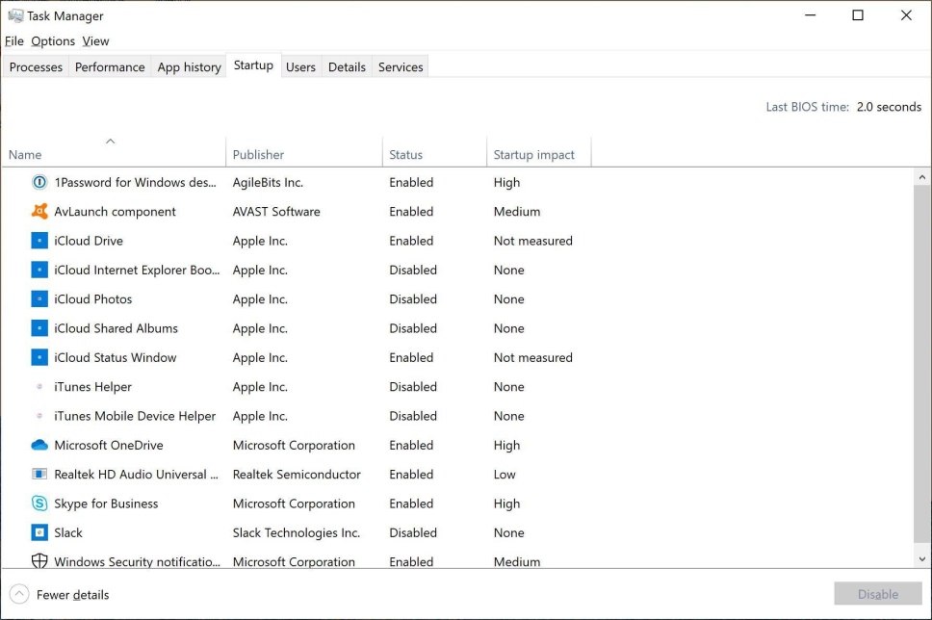Click the vertical scrollbar thumb
Viewport: 932px width, 620px height.
point(922,364)
